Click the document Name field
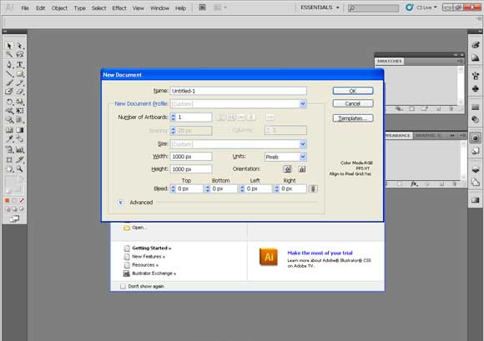The width and height of the screenshot is (484, 341). (239, 91)
